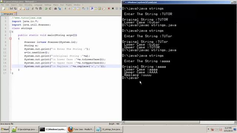This screenshot has height=133, width=237.
Task: Click the Zoom Out toolbar icon
Action: [69, 8]
